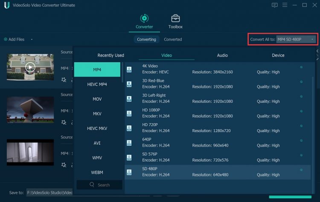Open the Toolbox tab
The height and width of the screenshot is (202, 320).
coord(175,22)
